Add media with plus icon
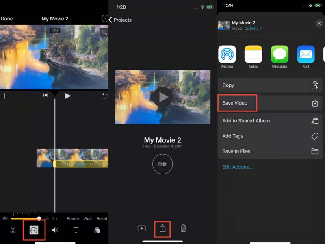 [4, 96]
